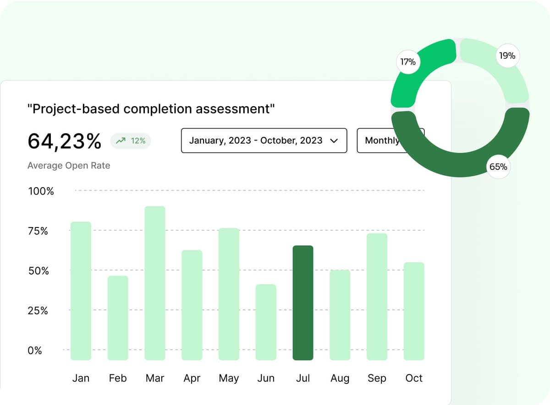The width and height of the screenshot is (550, 405).
Task: Click the tallest bar for Mar
Action: 155,283
